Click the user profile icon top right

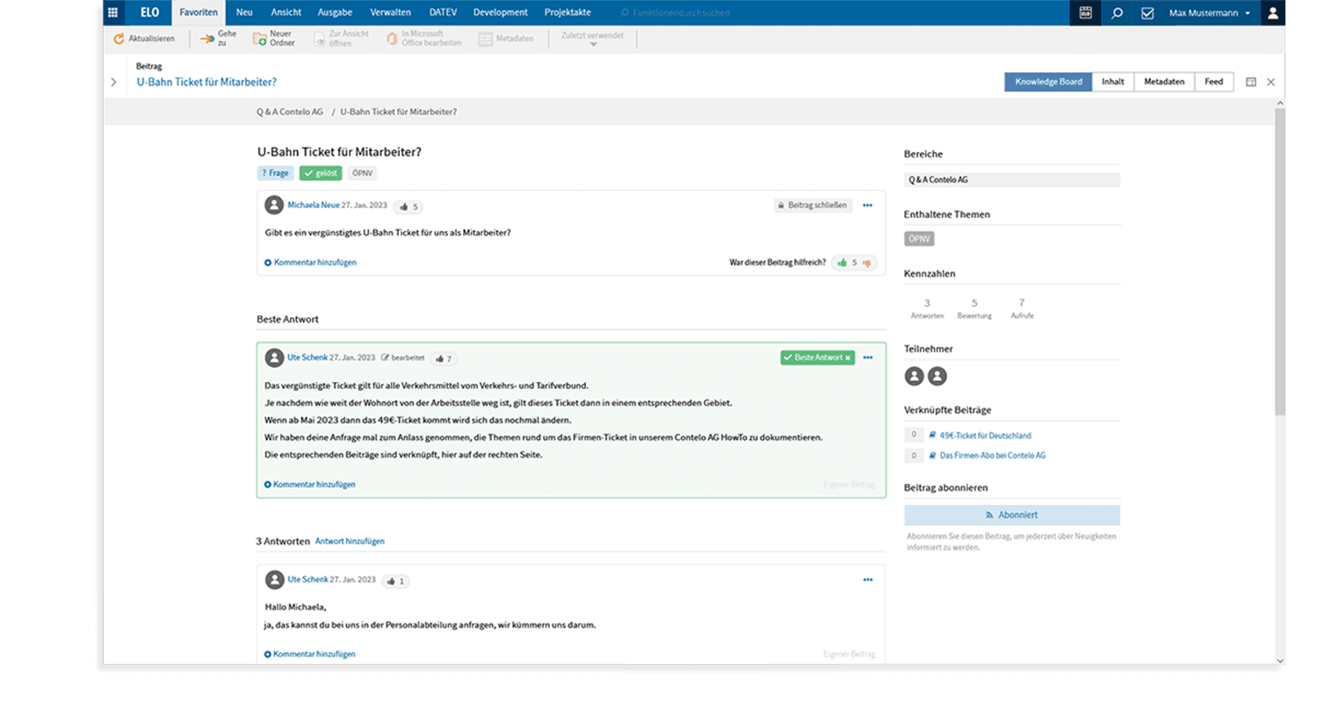(1272, 13)
